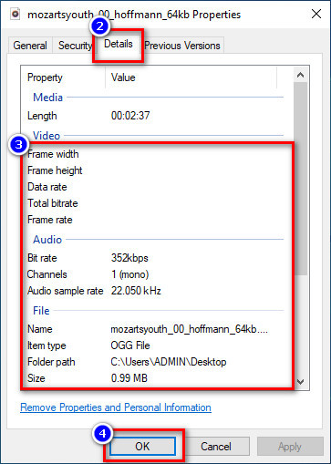Select the Bit rate property

(42, 258)
